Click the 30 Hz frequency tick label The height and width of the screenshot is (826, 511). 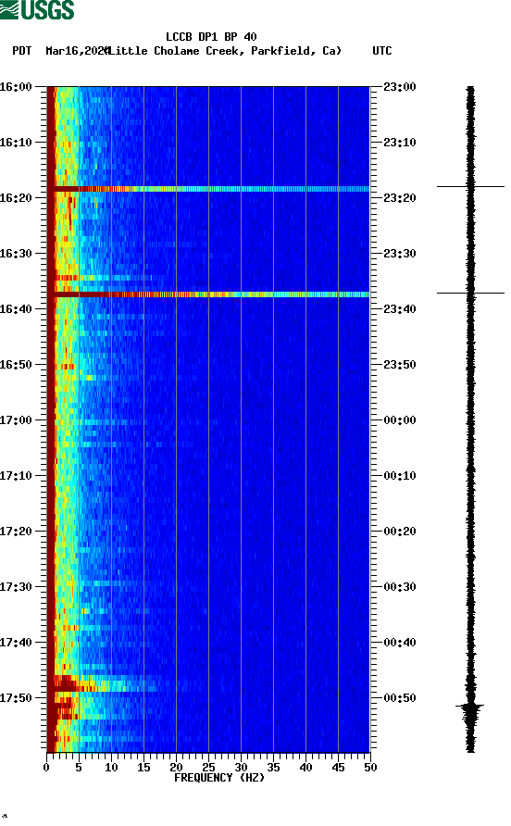click(241, 768)
